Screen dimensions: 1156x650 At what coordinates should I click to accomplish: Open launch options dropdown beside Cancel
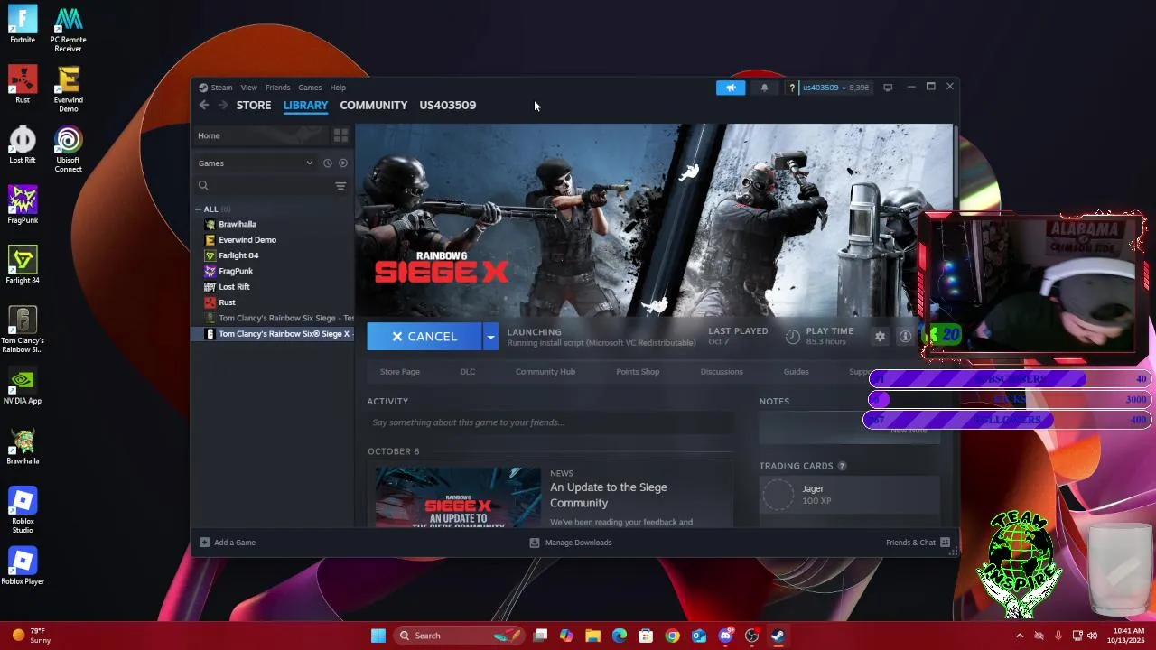[x=490, y=337]
